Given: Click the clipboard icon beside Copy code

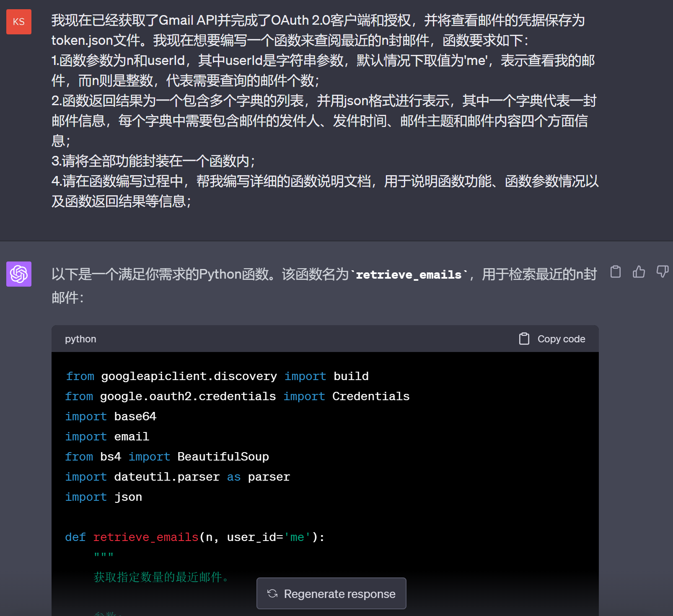Looking at the screenshot, I should [524, 339].
